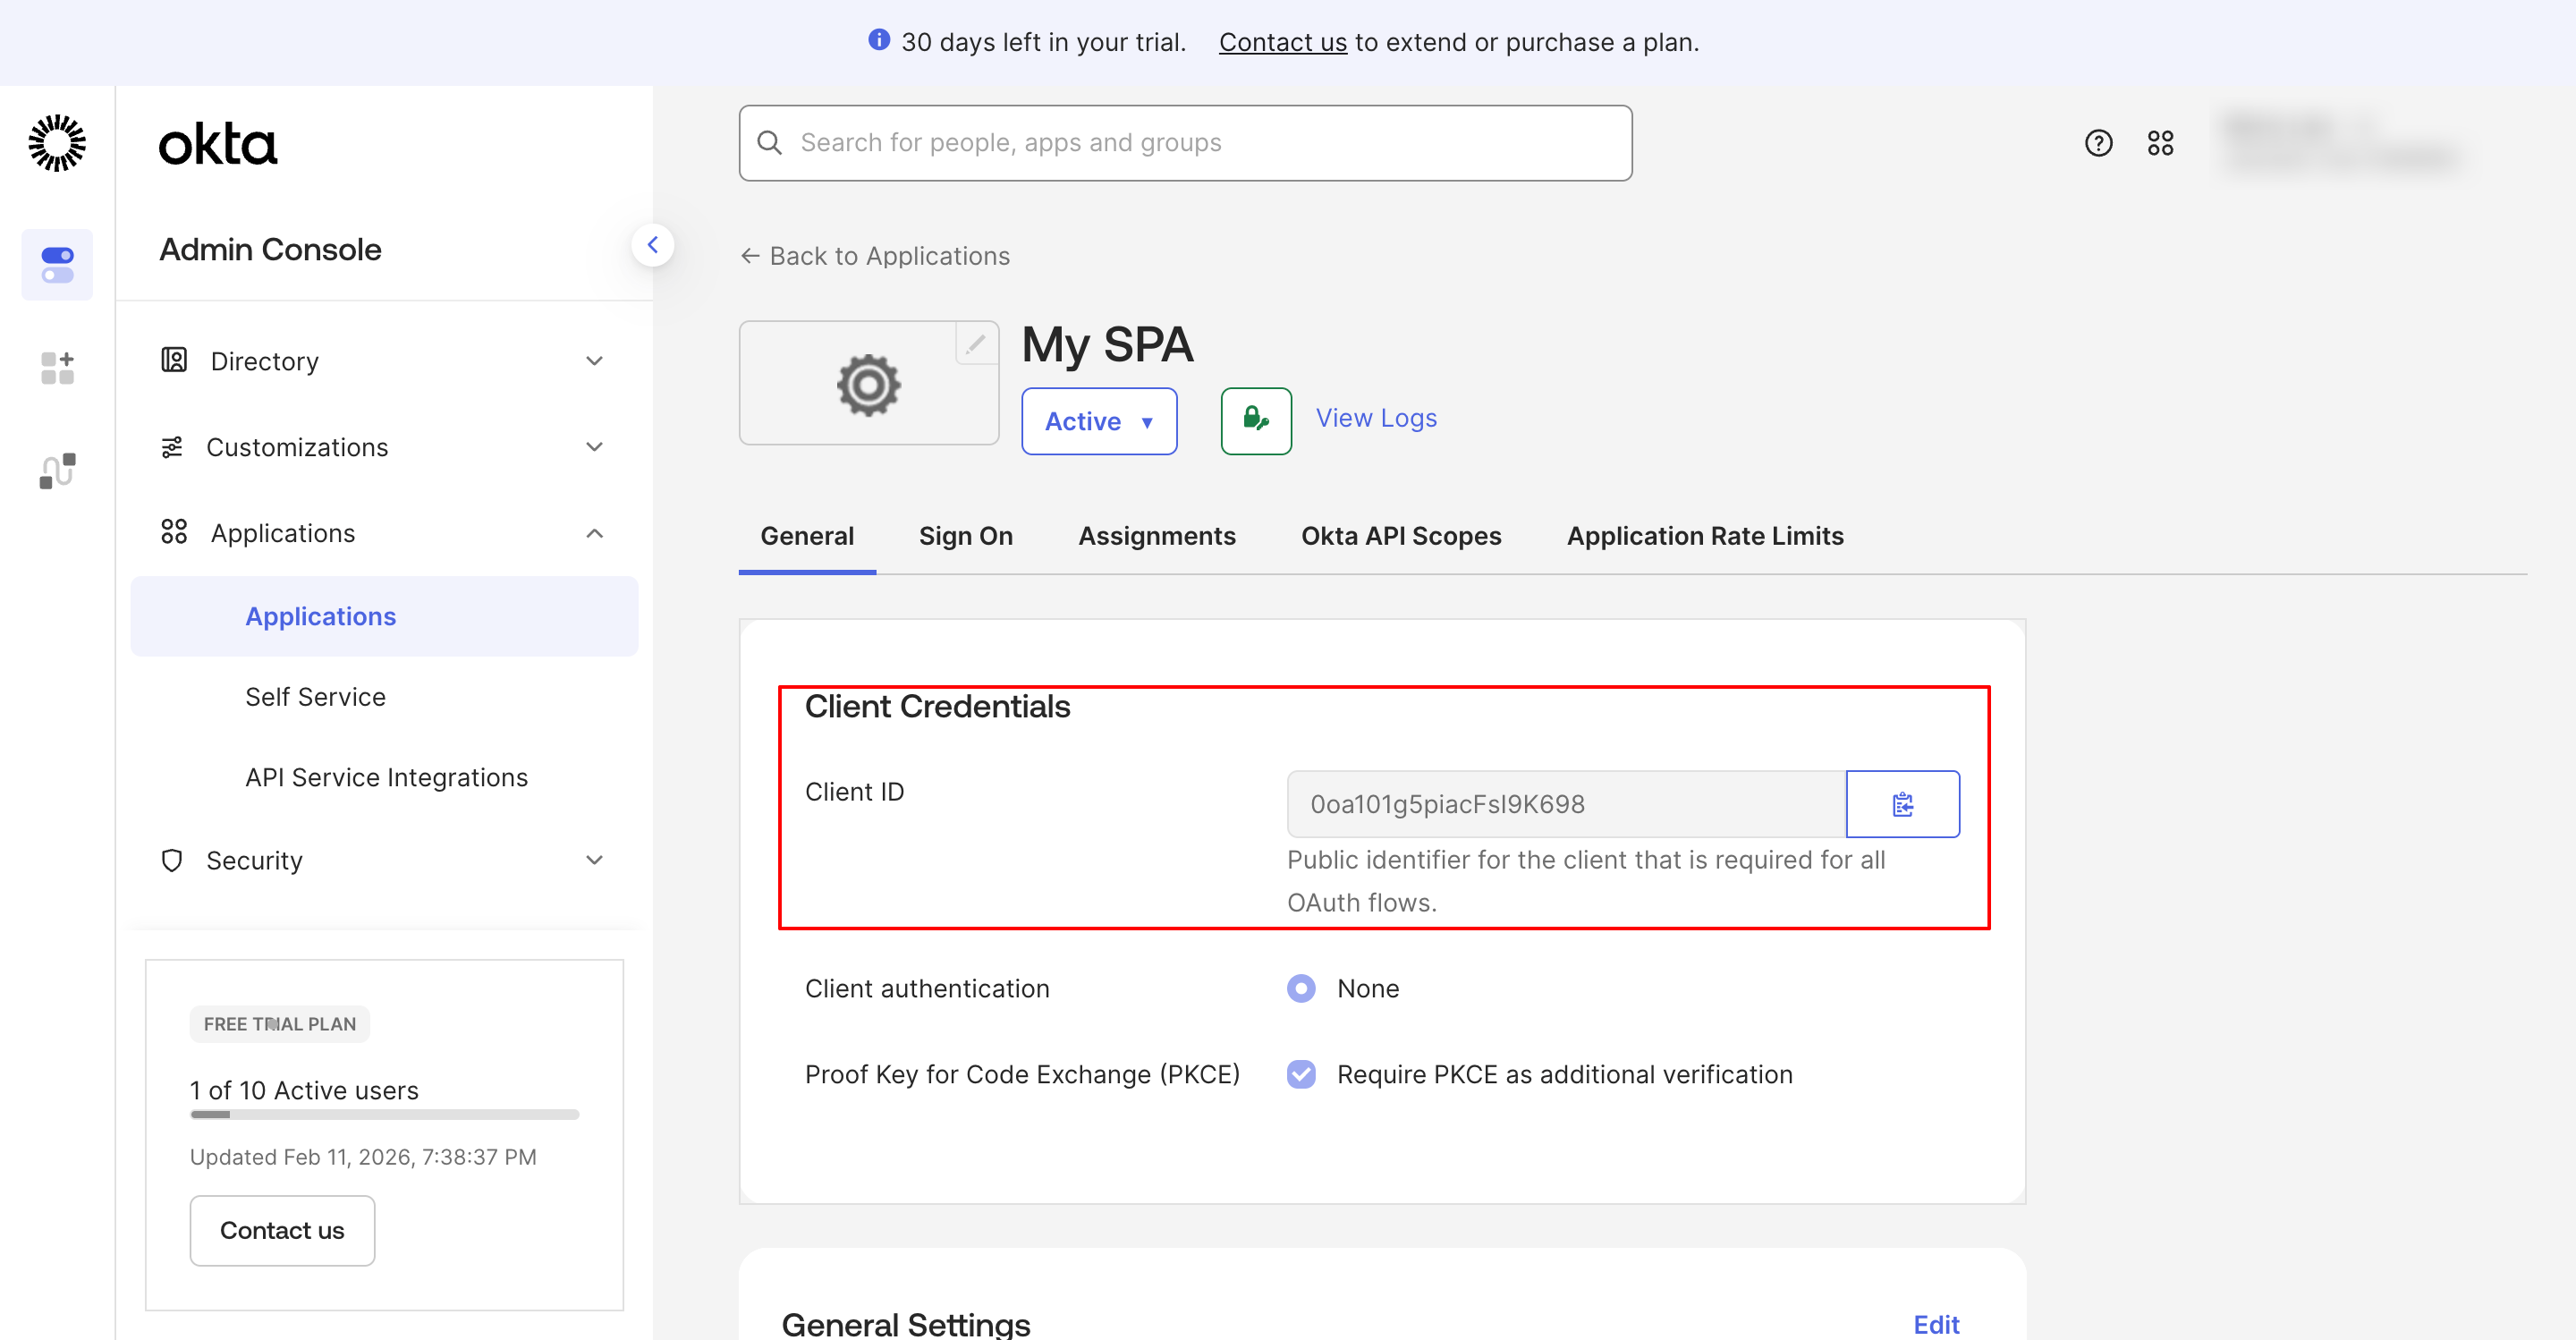Click the Okta sunburst logo icon
Viewport: 2576px width, 1340px height.
pos(57,143)
